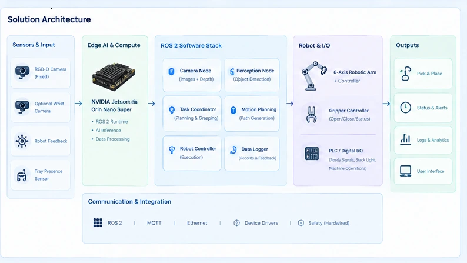467x263 pixels.
Task: Click the User Interface label
Action: point(431,171)
